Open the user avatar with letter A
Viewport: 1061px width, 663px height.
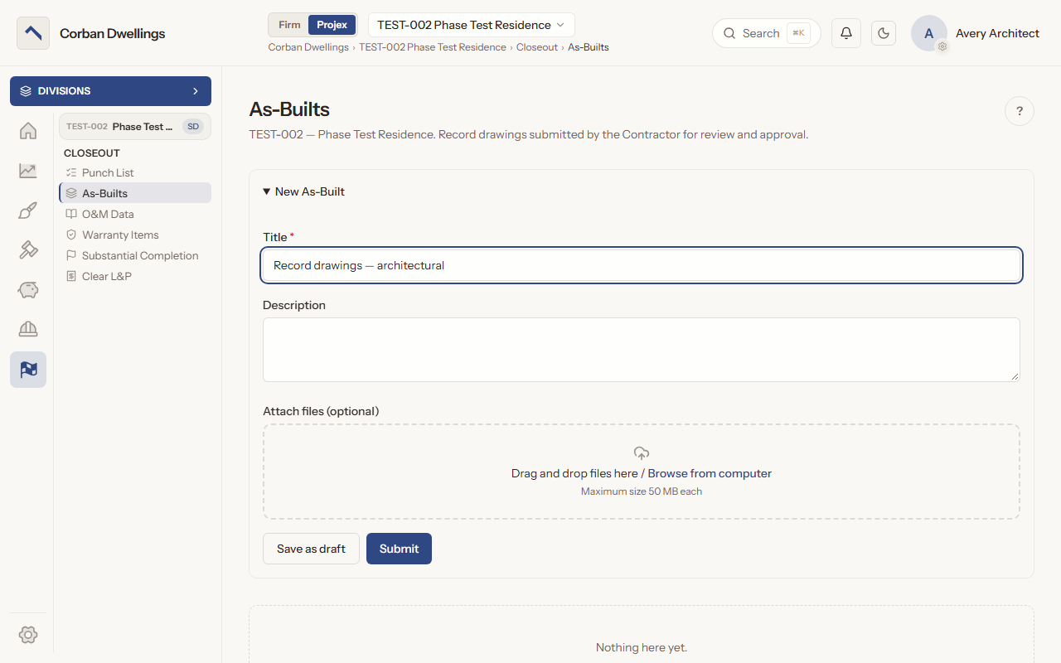click(x=929, y=33)
